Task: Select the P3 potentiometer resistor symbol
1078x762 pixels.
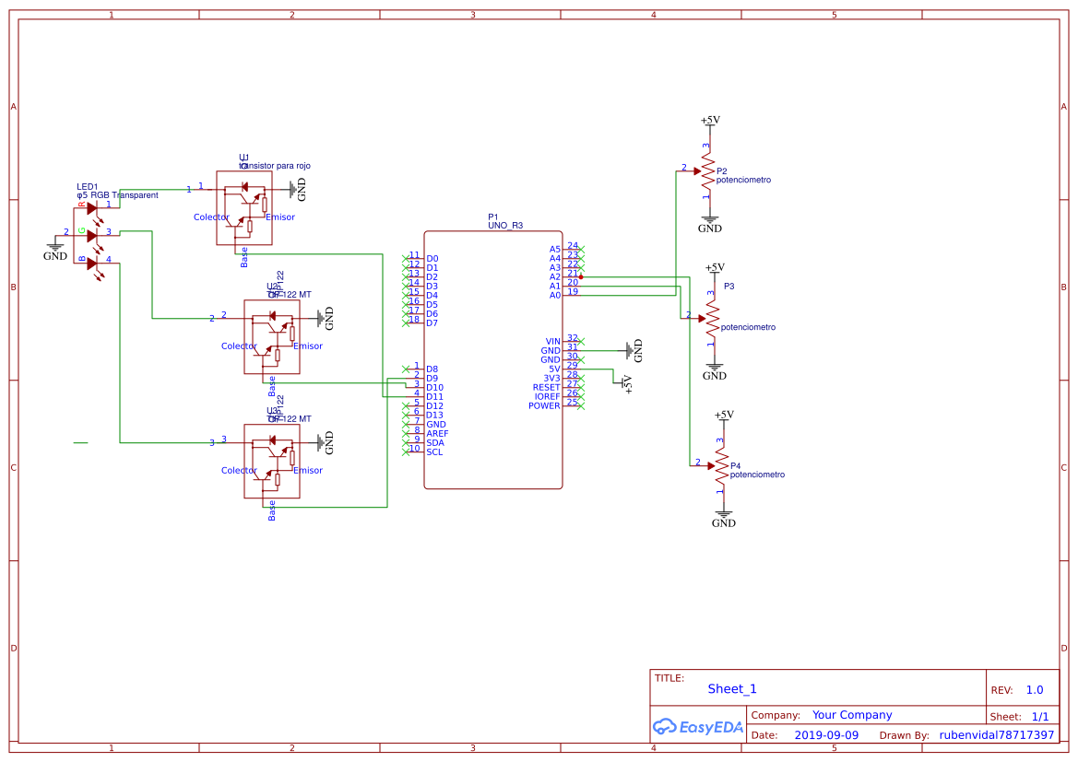Action: (x=713, y=318)
